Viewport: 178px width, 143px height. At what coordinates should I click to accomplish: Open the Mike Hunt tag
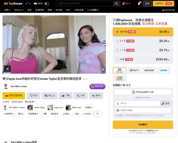[x=74, y=108]
